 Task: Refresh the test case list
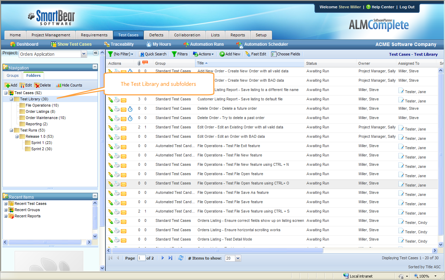click(180, 258)
